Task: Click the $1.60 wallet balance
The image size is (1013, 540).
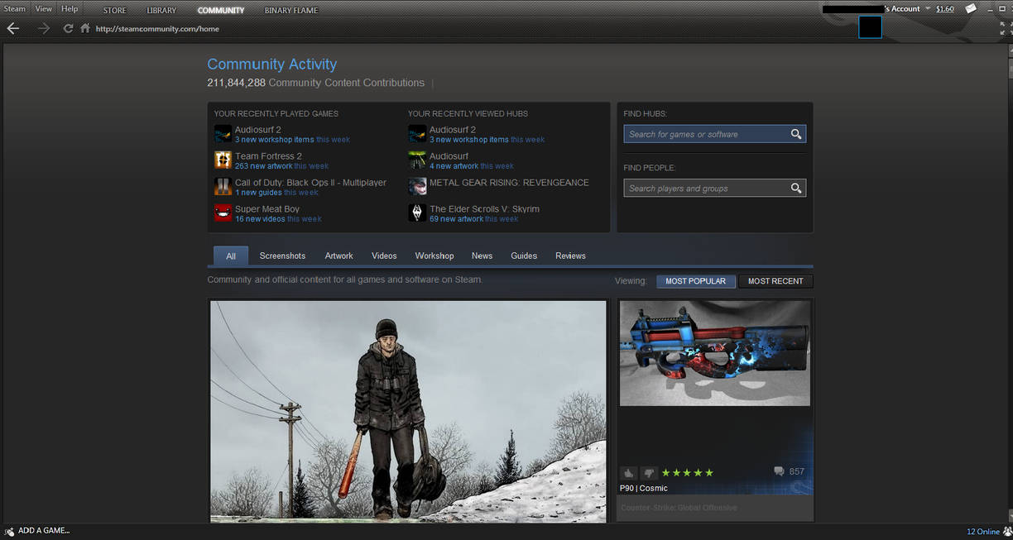Action: [944, 8]
